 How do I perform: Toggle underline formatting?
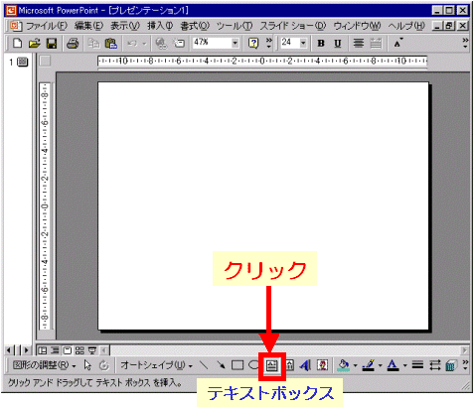coord(338,44)
